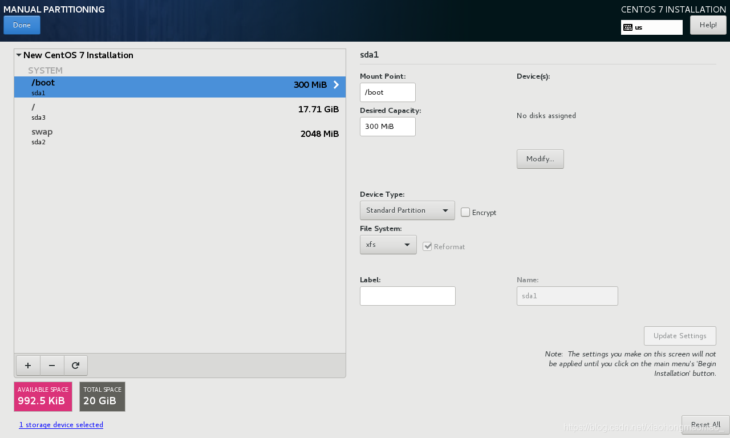Select the swap sda2 partition row
The image size is (730, 438).
click(180, 136)
